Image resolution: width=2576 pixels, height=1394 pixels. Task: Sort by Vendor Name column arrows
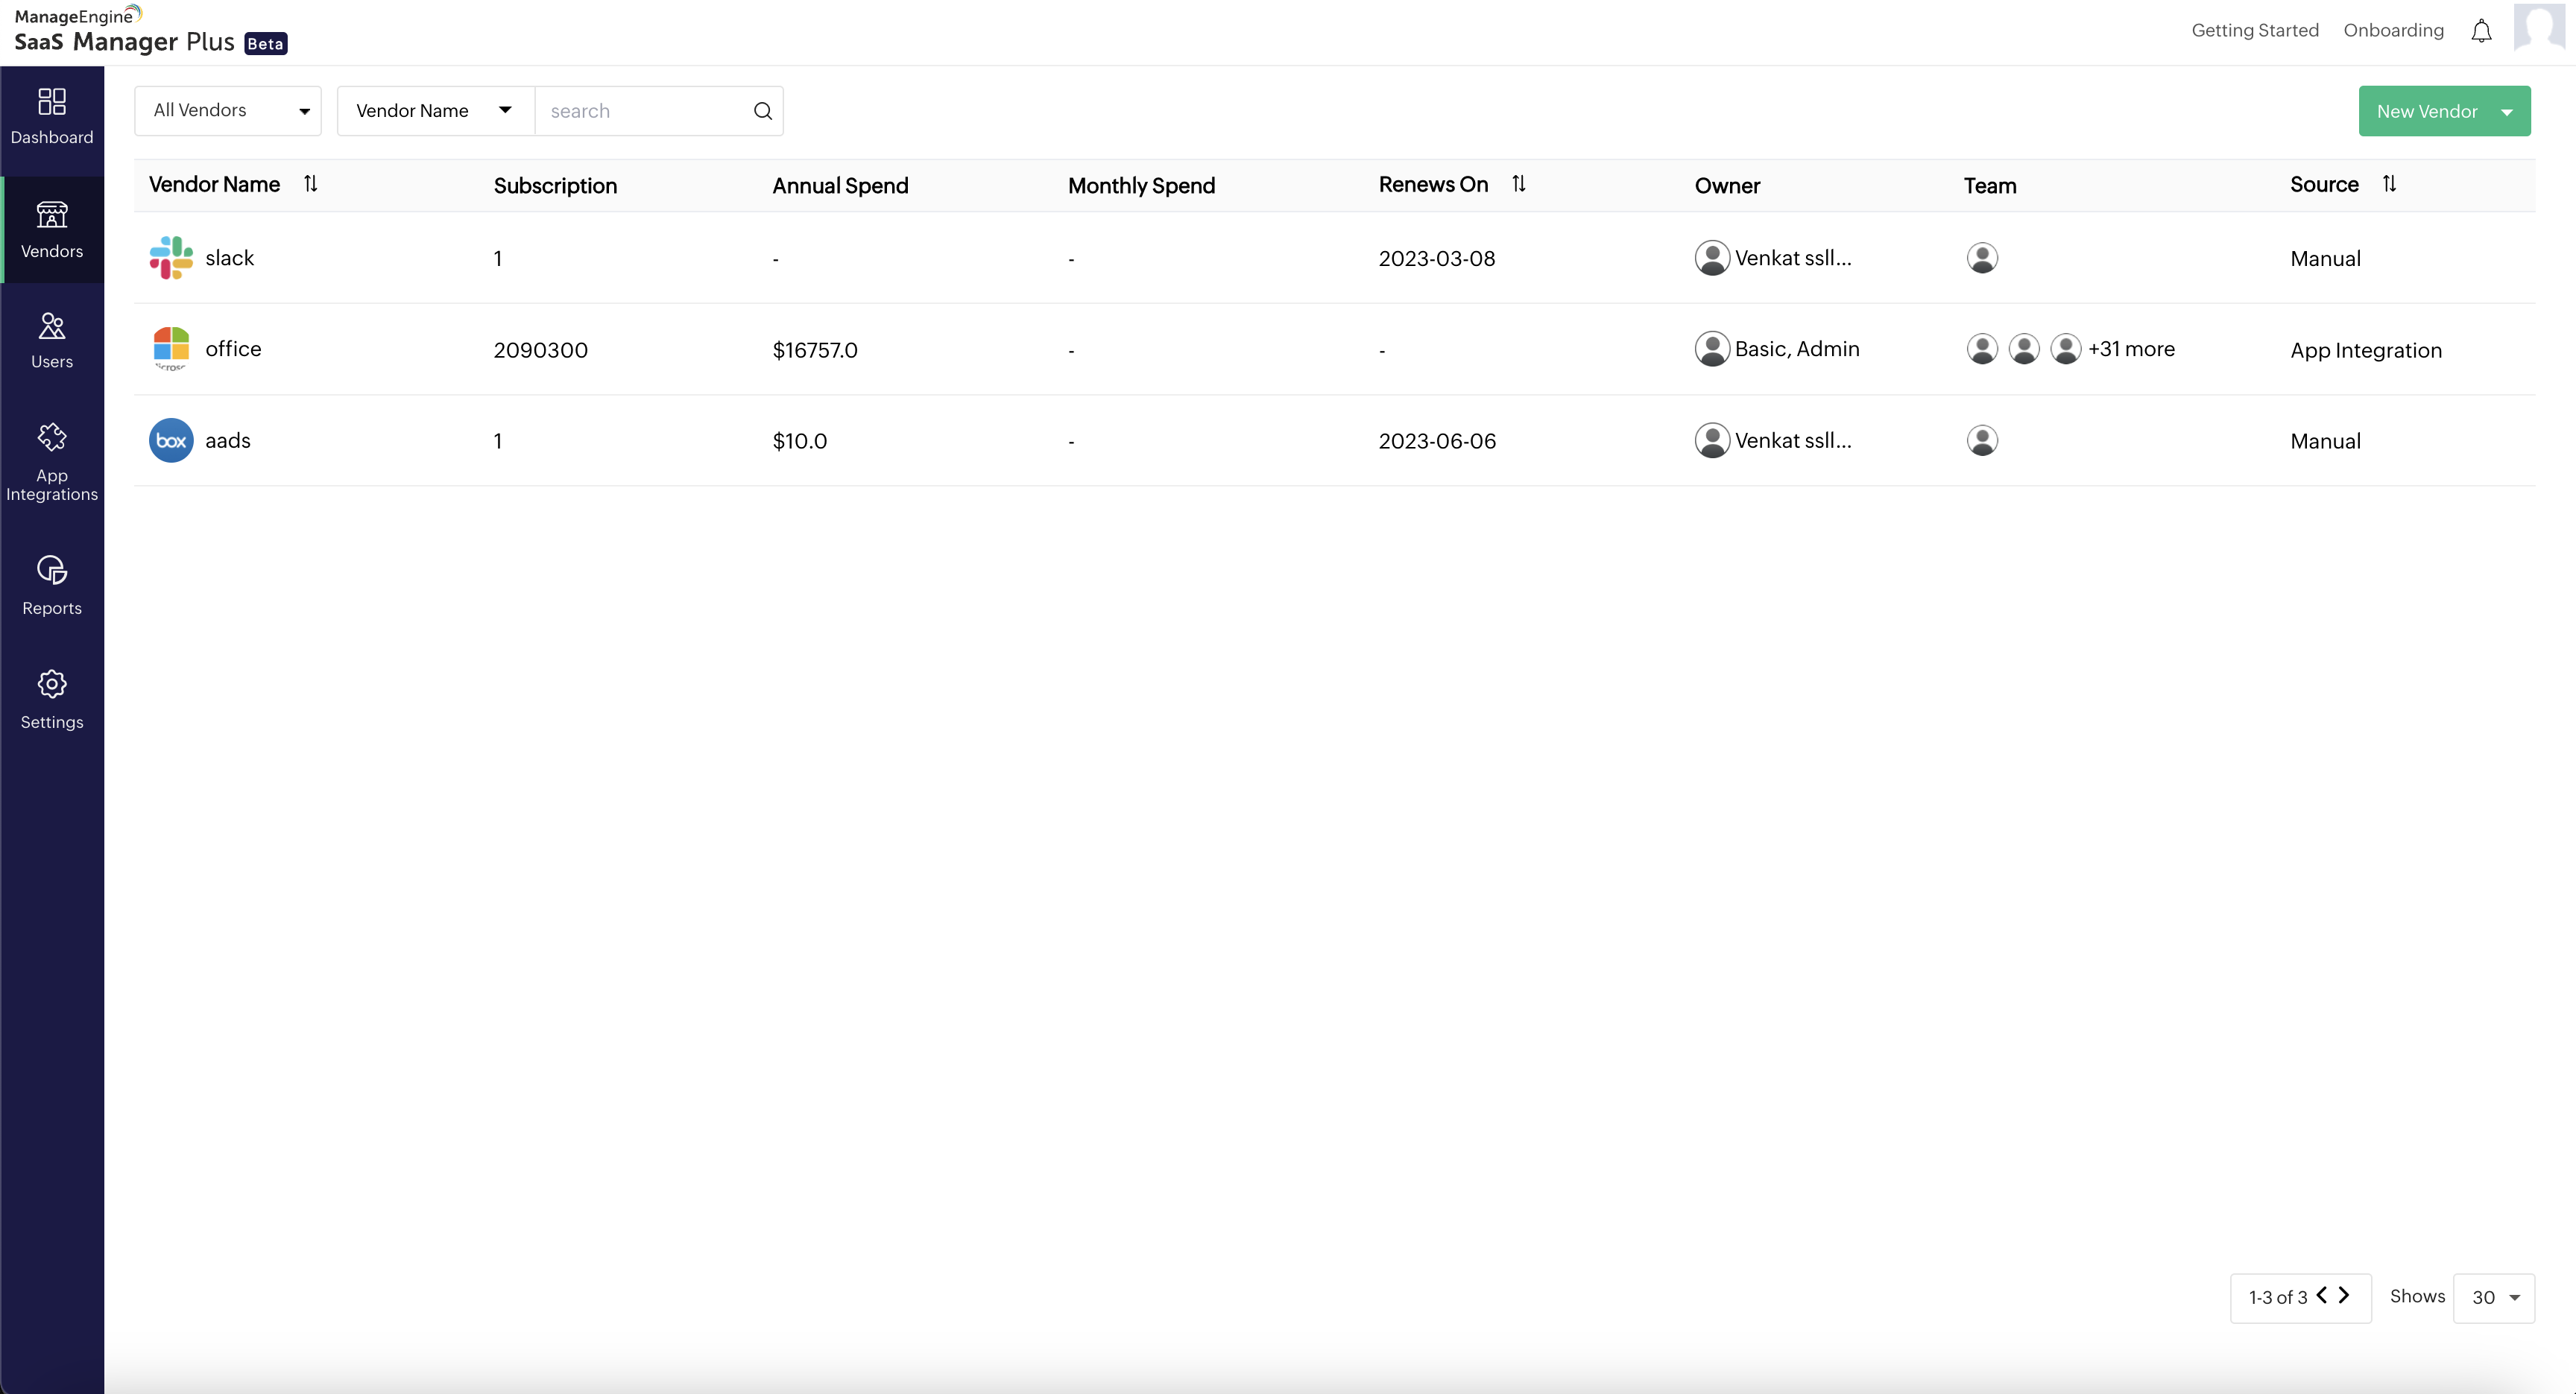[311, 184]
